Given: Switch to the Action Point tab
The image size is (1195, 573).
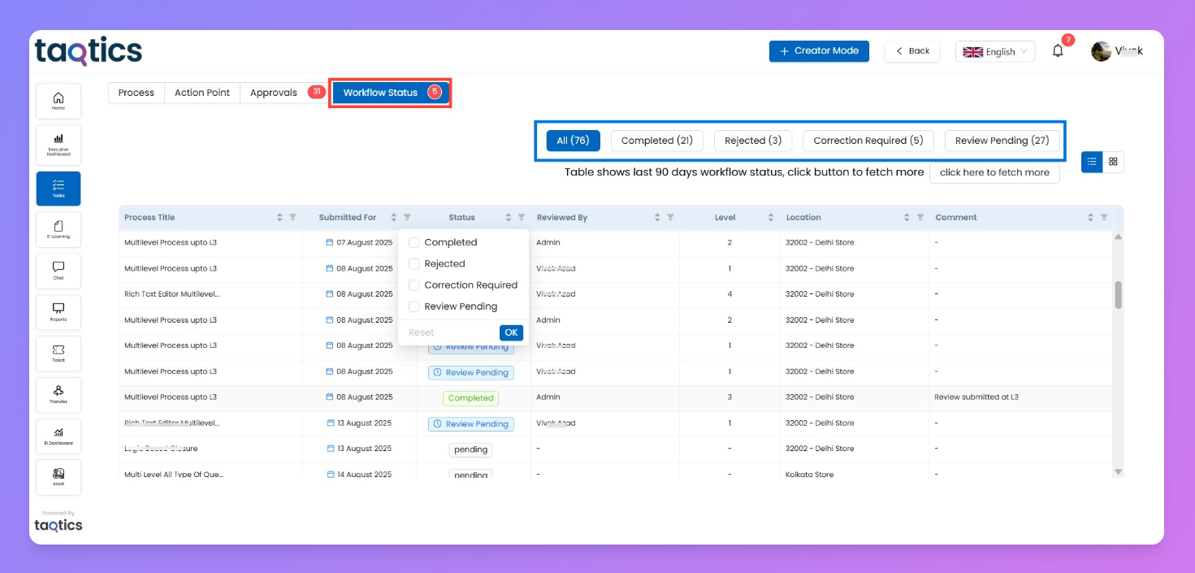Looking at the screenshot, I should [x=202, y=93].
